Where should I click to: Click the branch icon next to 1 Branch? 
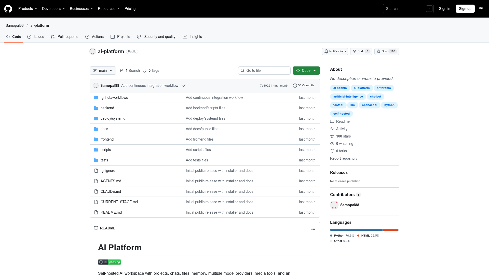point(121,71)
